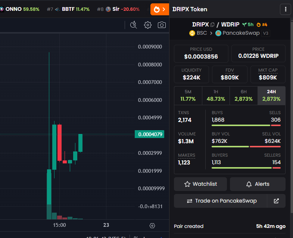Click the MKT CAP $809K box
This screenshot has height=238, width=293.
pyautogui.click(x=268, y=74)
